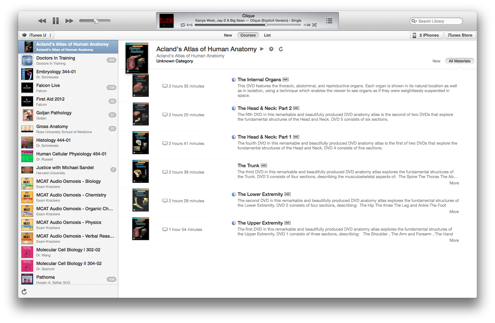Expand More on The Upper Extremity description

point(454,240)
